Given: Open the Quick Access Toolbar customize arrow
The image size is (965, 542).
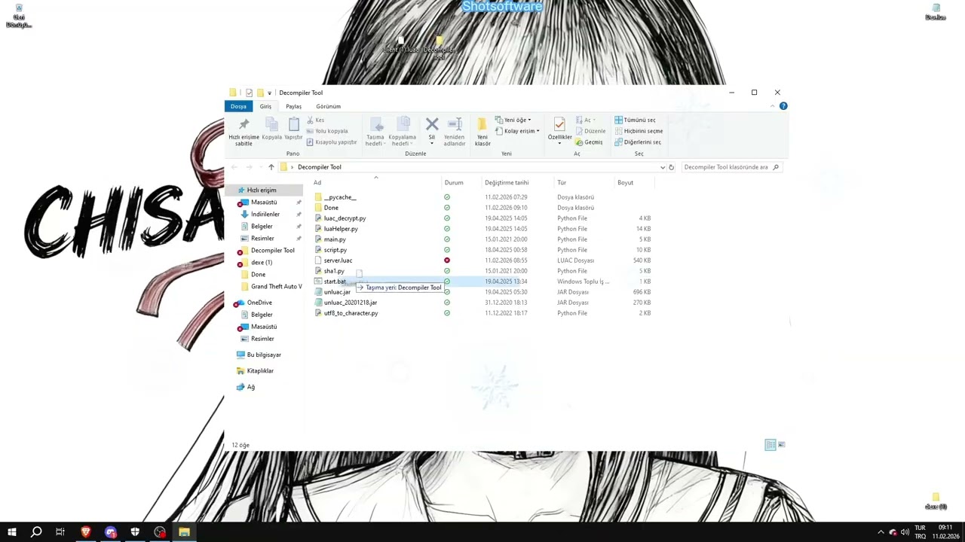Looking at the screenshot, I should pyautogui.click(x=269, y=93).
